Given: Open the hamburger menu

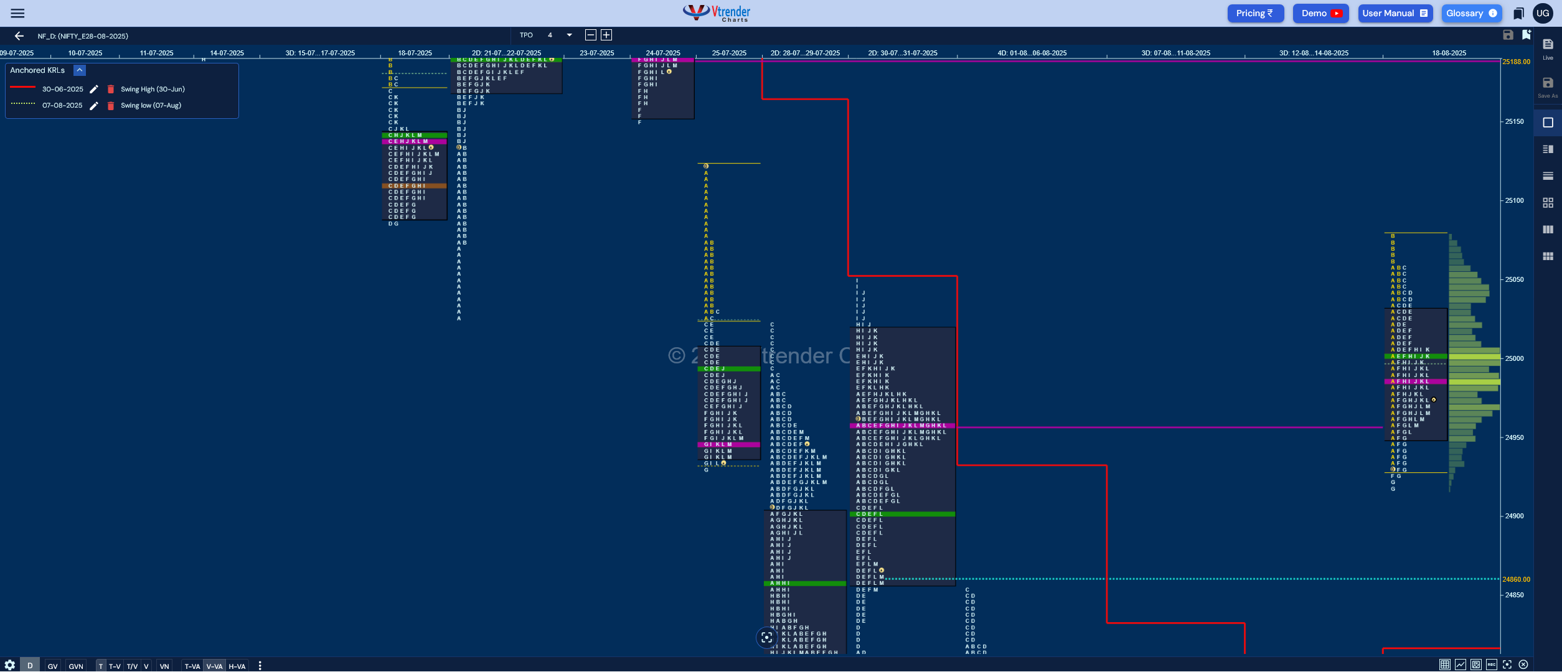Looking at the screenshot, I should click(x=17, y=13).
